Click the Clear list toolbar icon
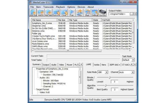 (64, 13)
